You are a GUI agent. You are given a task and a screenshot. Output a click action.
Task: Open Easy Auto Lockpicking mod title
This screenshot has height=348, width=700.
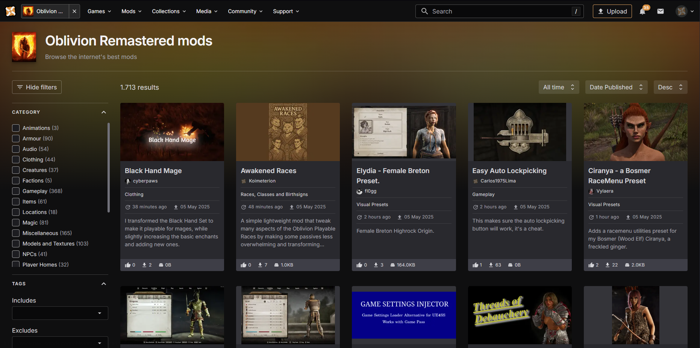pyautogui.click(x=509, y=171)
